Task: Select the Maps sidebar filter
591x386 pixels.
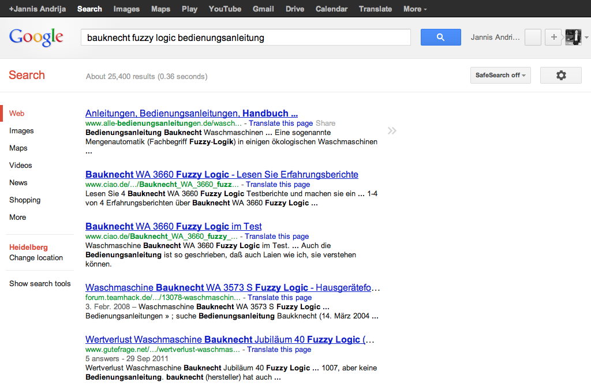Action: coord(18,148)
